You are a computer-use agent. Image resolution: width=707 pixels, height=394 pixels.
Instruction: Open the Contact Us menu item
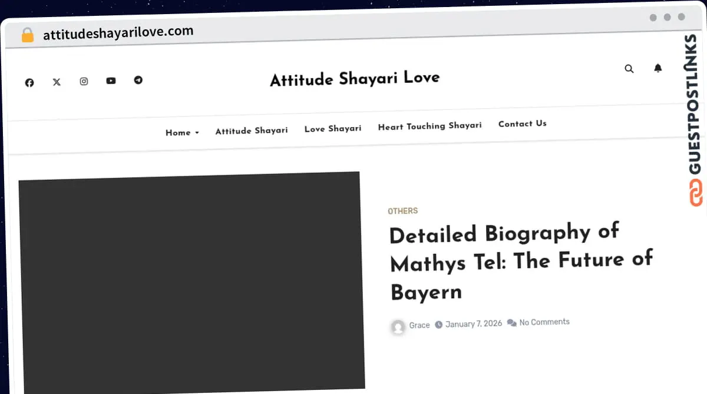click(x=523, y=123)
